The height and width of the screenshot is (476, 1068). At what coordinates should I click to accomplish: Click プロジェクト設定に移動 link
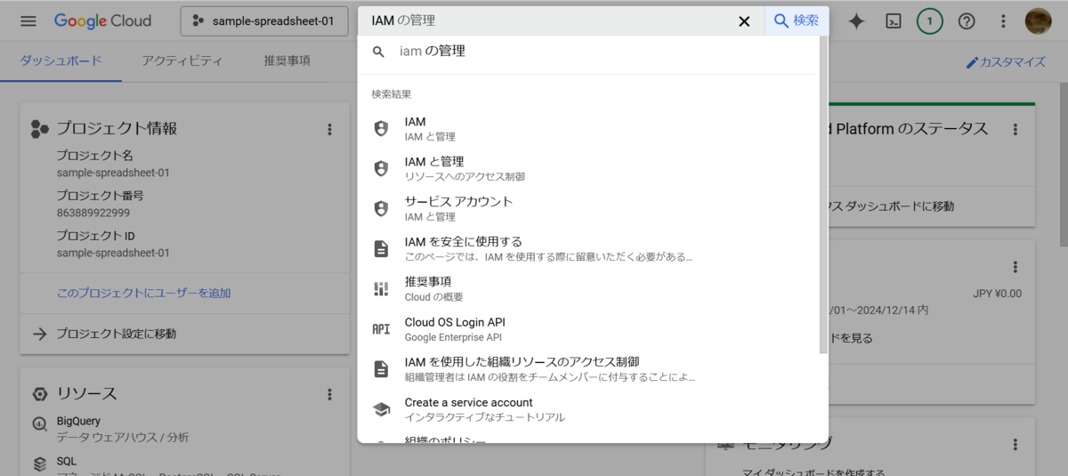pyautogui.click(x=116, y=334)
